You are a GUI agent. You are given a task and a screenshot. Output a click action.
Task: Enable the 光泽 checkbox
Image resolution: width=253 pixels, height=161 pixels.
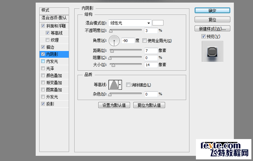coord(43,68)
